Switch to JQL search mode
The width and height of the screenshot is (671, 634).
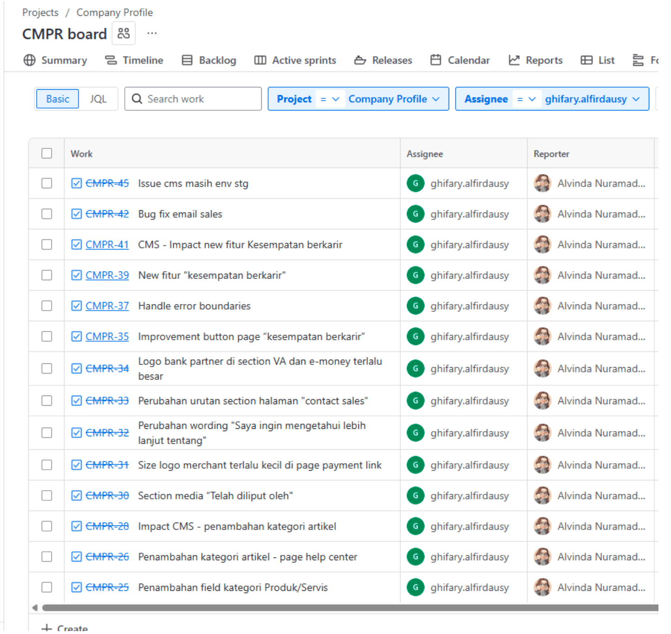point(98,99)
